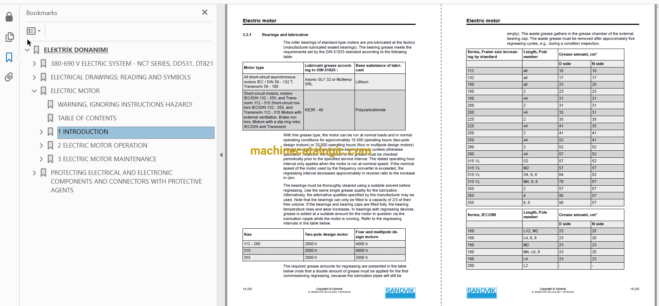Toggle the Bookmarks panel icon

pyautogui.click(x=9, y=57)
